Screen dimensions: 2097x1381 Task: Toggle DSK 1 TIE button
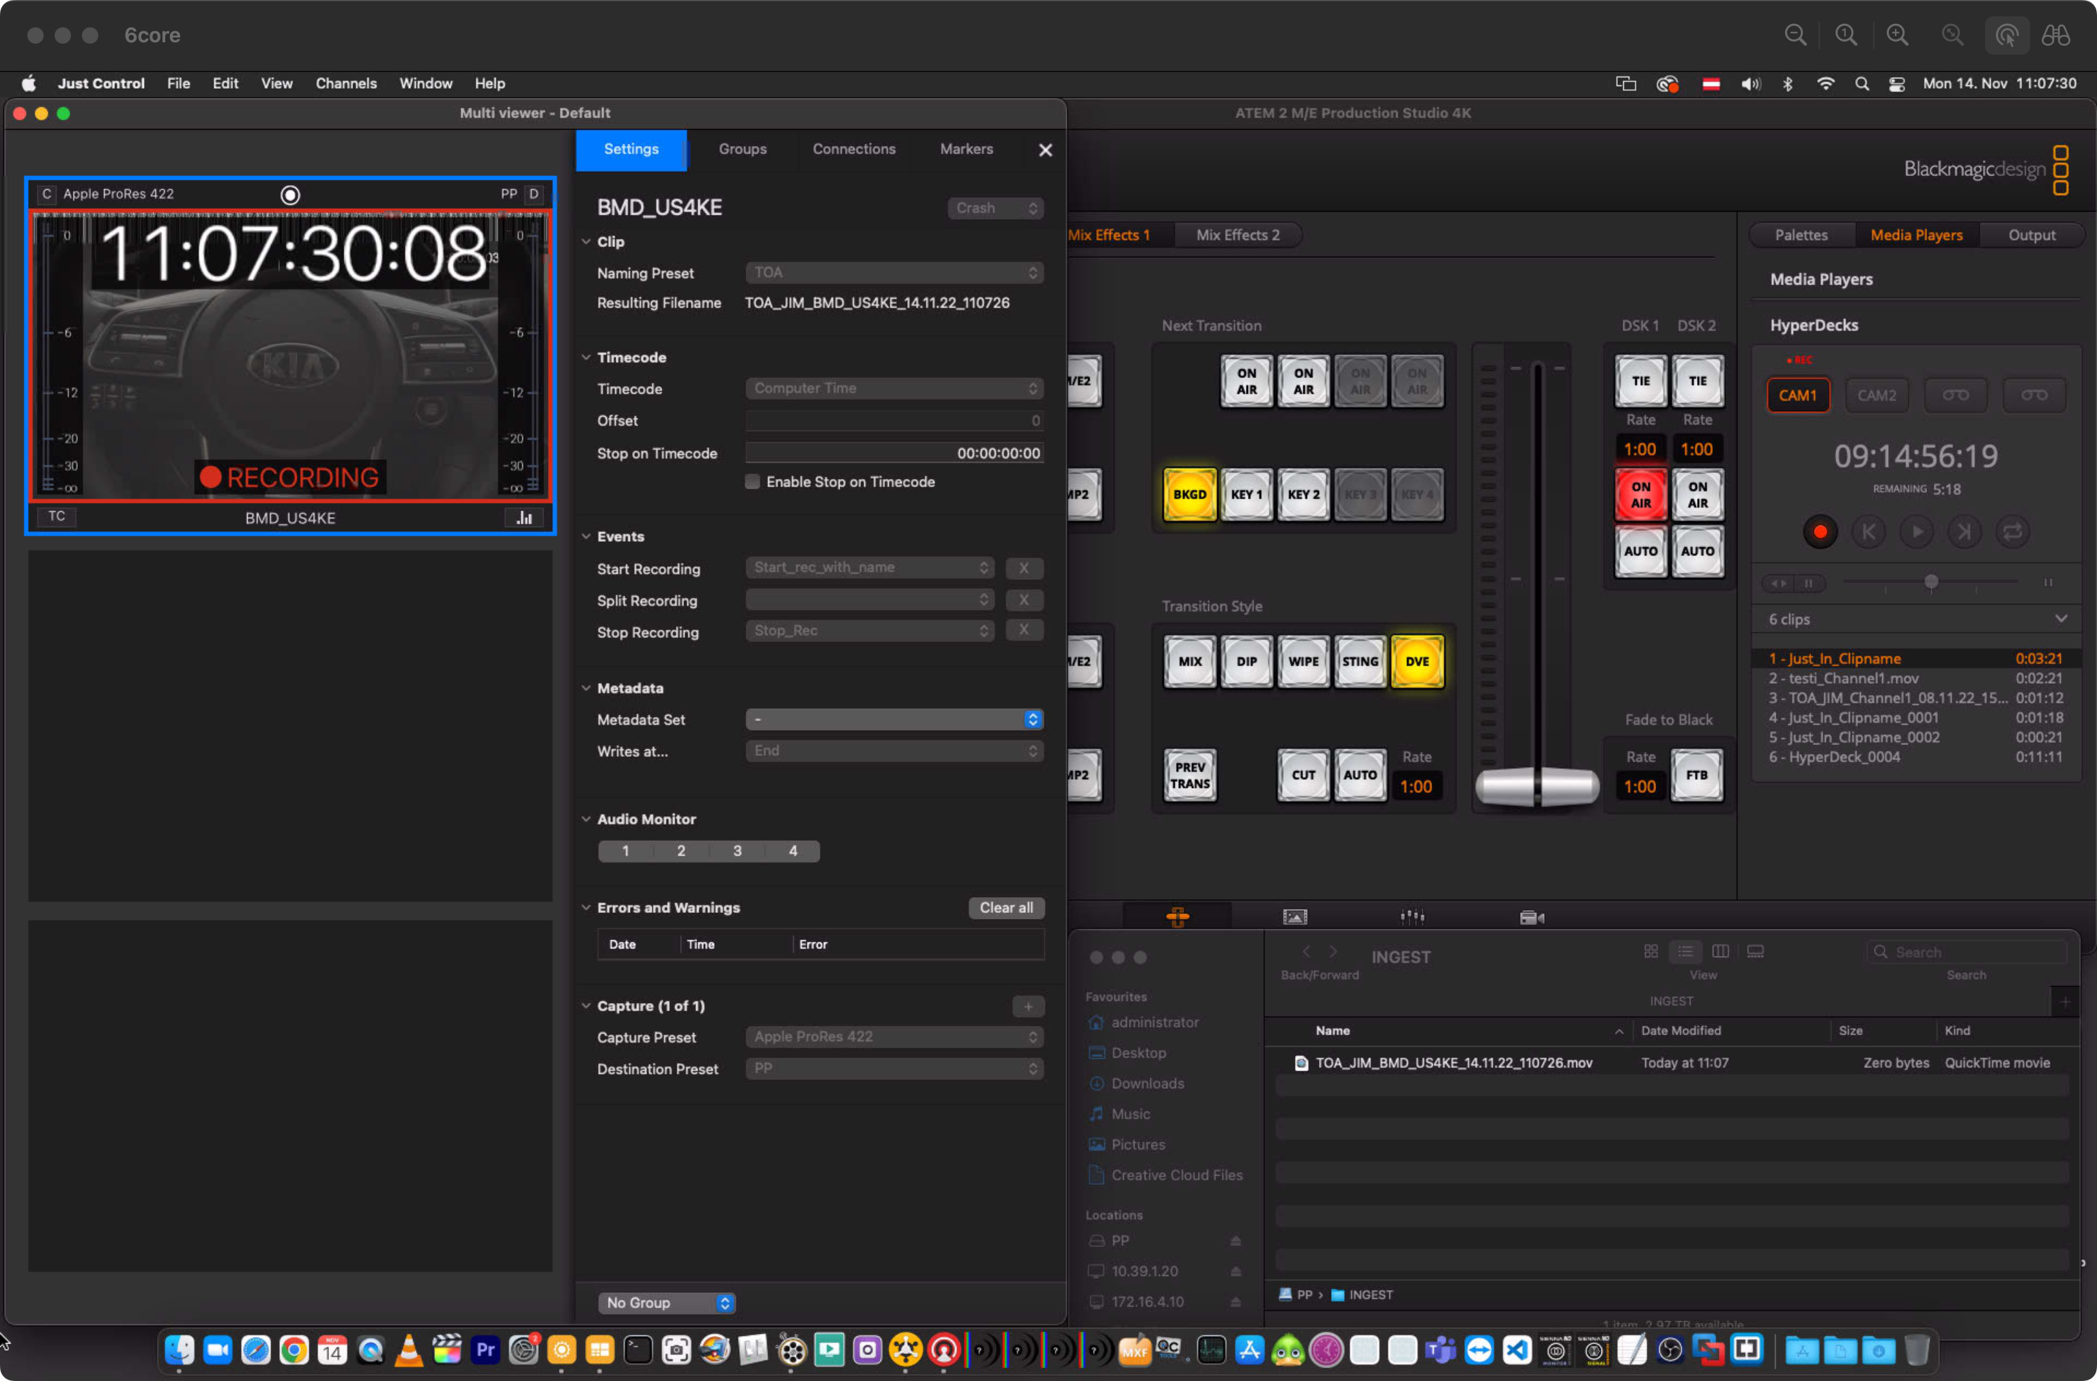point(1640,381)
